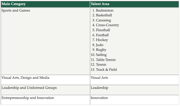The height and width of the screenshot is (106, 180).
Task: Select the Innovation talent area cell
Action: (134, 100)
